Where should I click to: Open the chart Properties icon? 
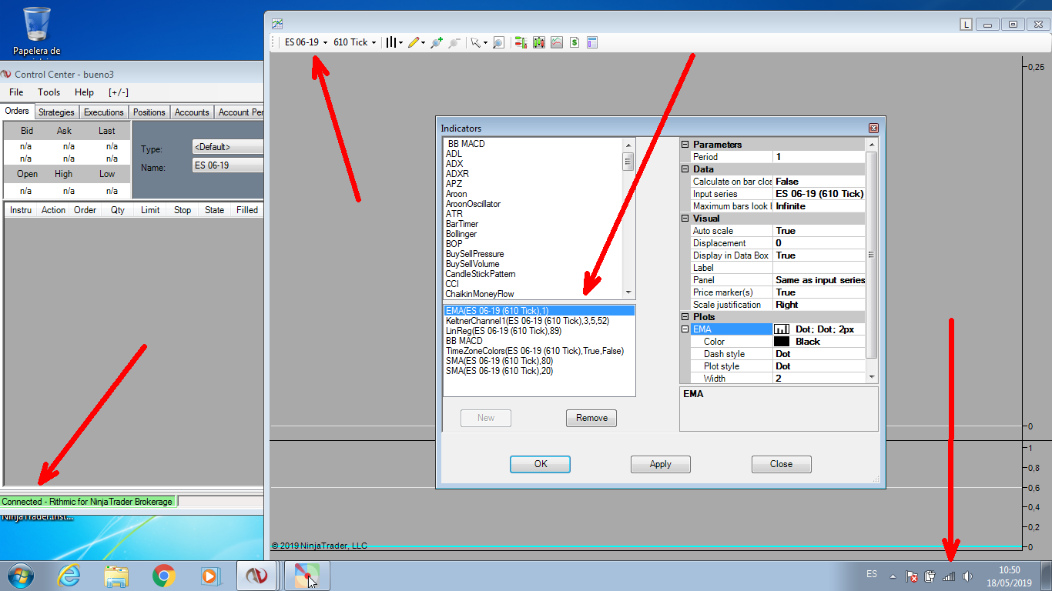[592, 42]
